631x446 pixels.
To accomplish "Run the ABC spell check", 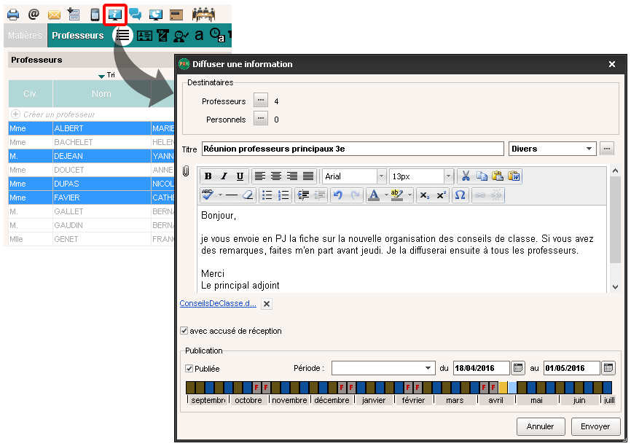I will (208, 195).
